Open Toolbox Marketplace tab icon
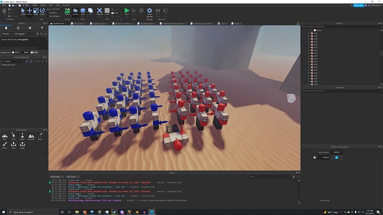The width and height of the screenshot is (383, 215). [x=6, y=28]
